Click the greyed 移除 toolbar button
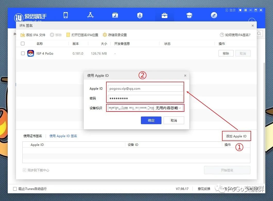The image size is (273, 201). pos(56,35)
